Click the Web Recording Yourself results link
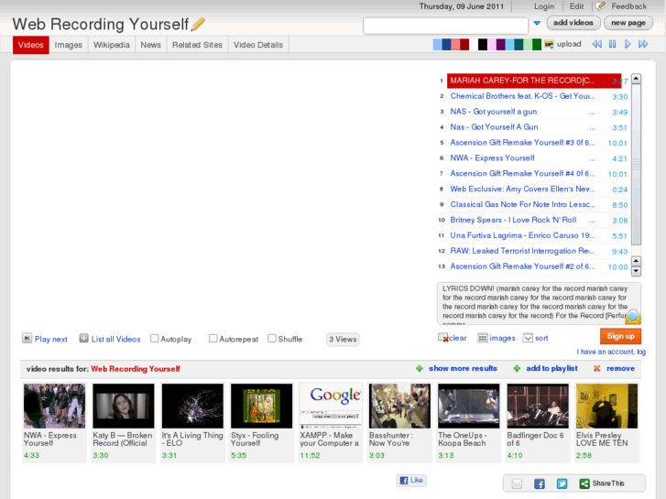666x499 pixels. 136,369
